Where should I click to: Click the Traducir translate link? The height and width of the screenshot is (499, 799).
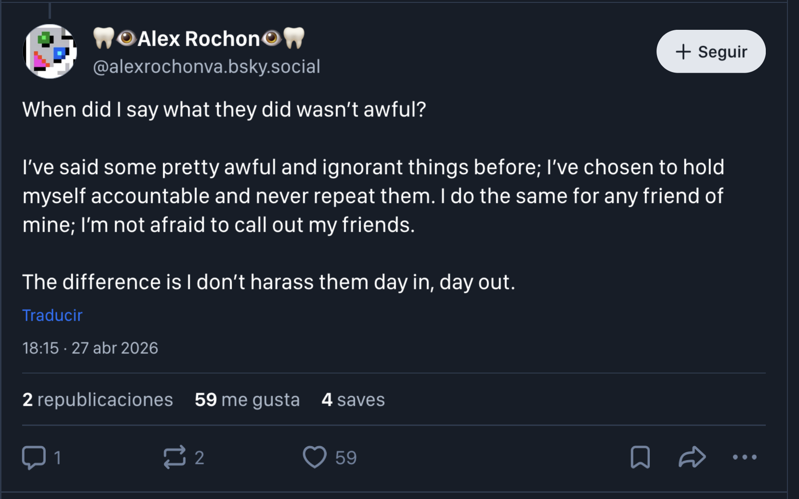(x=52, y=315)
